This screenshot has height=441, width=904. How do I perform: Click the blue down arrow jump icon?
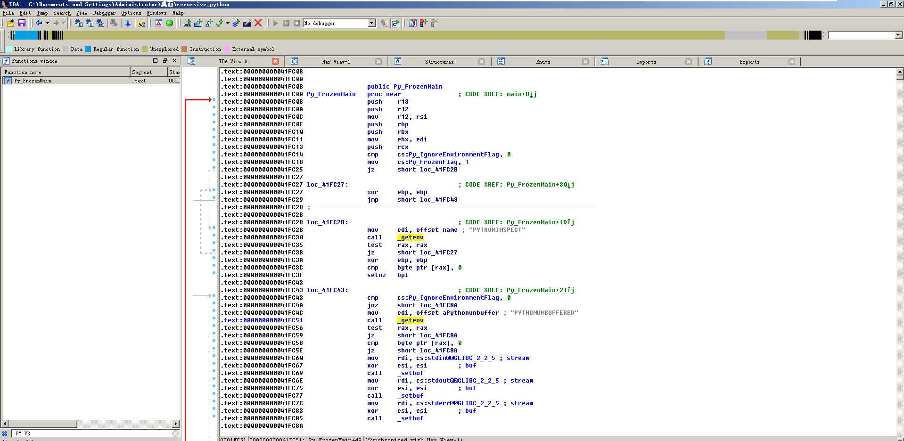128,23
